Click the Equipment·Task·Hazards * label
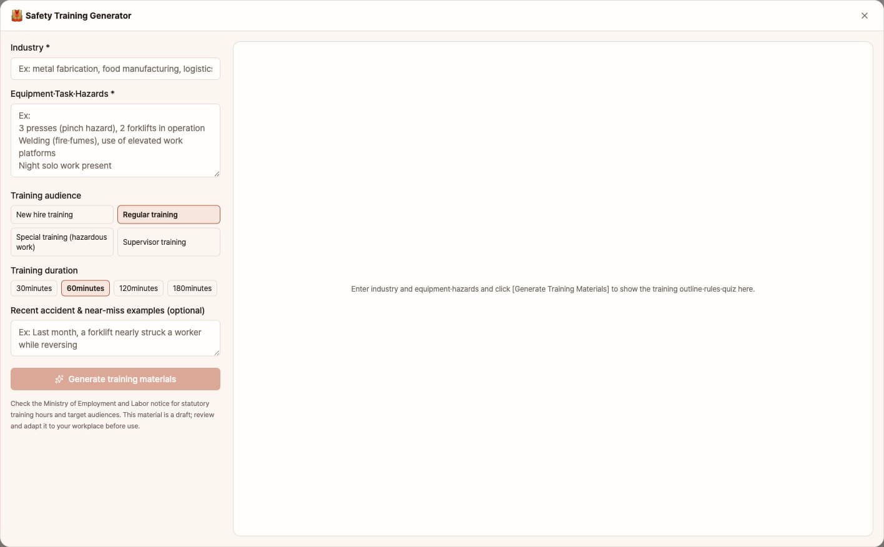Screen dimensions: 884x547 [x=62, y=94]
